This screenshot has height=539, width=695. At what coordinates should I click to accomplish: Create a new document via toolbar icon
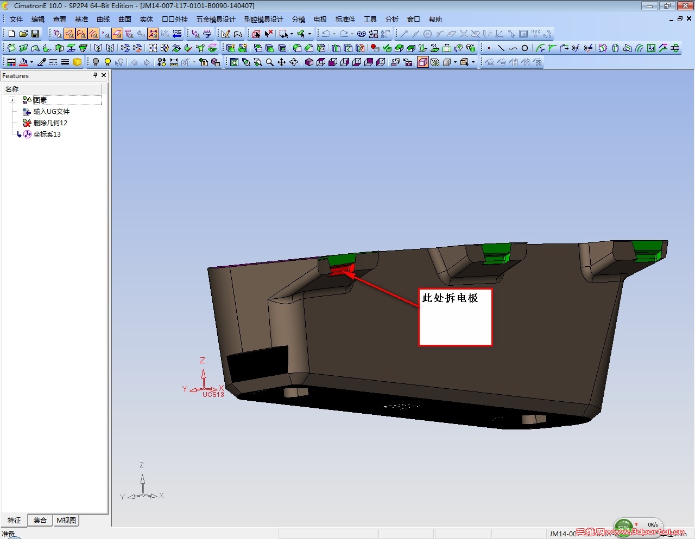tap(11, 34)
